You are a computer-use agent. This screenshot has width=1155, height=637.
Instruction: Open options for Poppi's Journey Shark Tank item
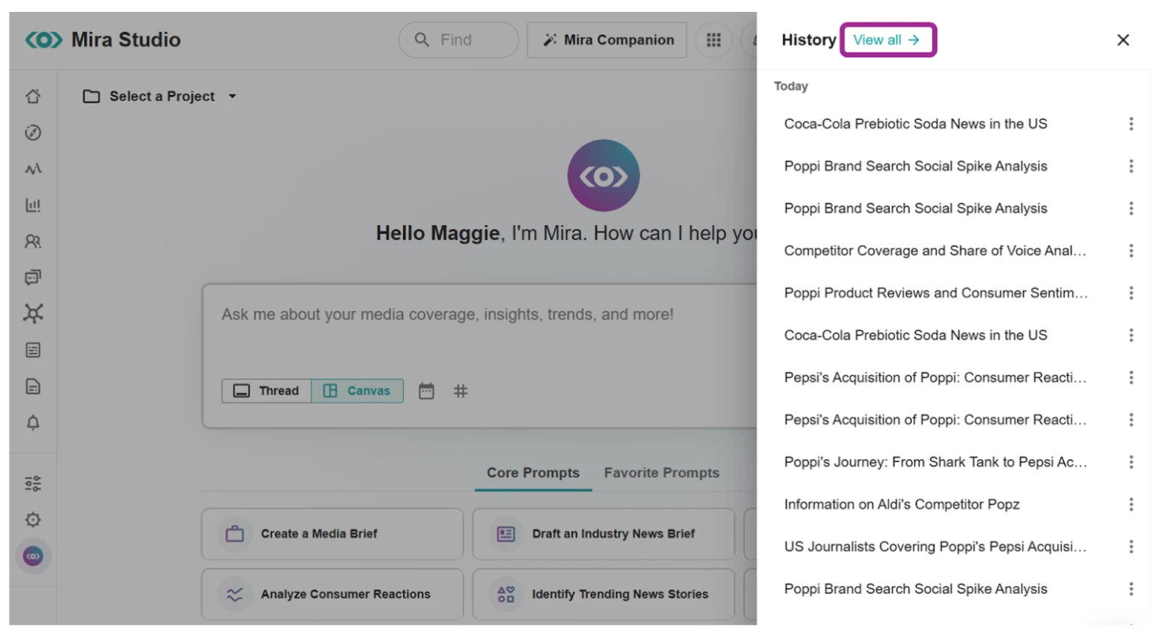tap(1131, 463)
